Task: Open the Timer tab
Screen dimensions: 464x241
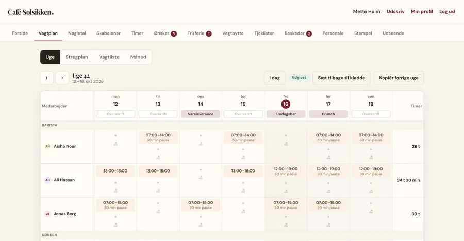Action: [x=137, y=33]
